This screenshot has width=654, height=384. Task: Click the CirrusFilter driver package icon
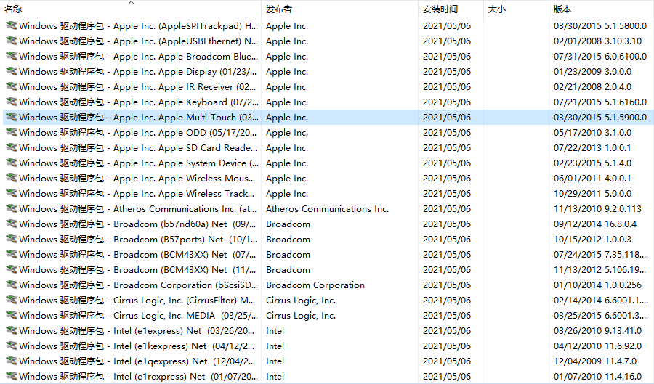tap(12, 300)
